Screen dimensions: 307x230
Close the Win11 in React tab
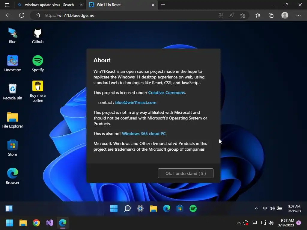[x=153, y=5]
